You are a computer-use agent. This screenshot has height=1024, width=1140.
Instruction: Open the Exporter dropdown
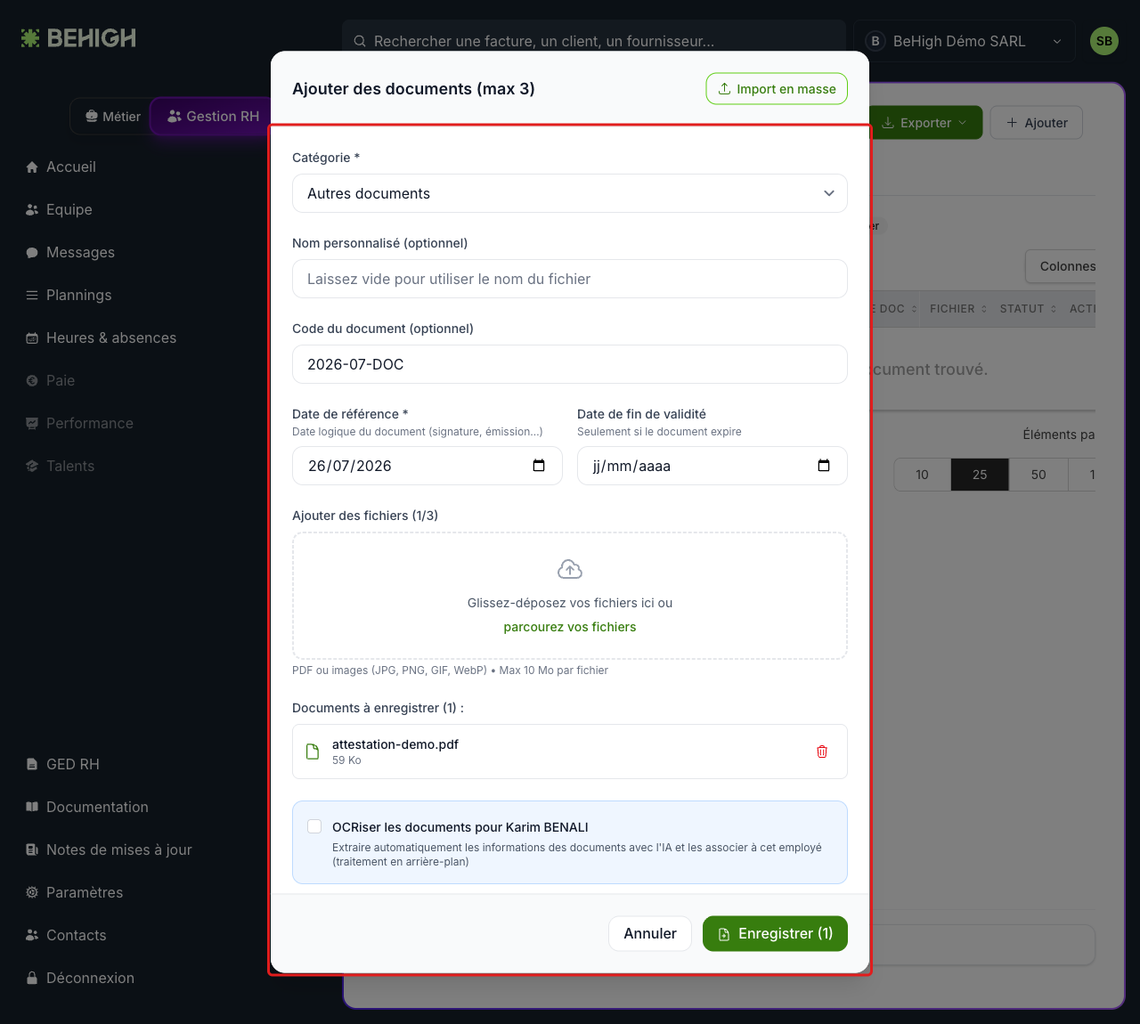click(x=925, y=123)
